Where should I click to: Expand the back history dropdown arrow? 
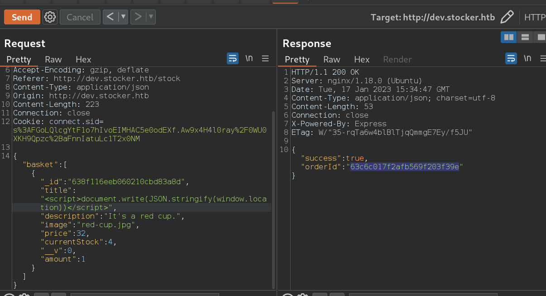point(123,17)
